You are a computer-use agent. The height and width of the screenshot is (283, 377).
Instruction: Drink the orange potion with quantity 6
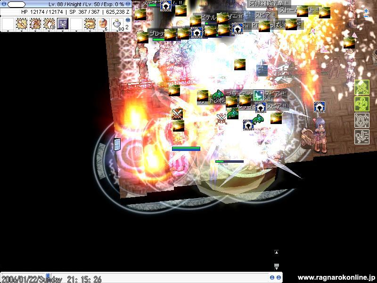coord(104,24)
